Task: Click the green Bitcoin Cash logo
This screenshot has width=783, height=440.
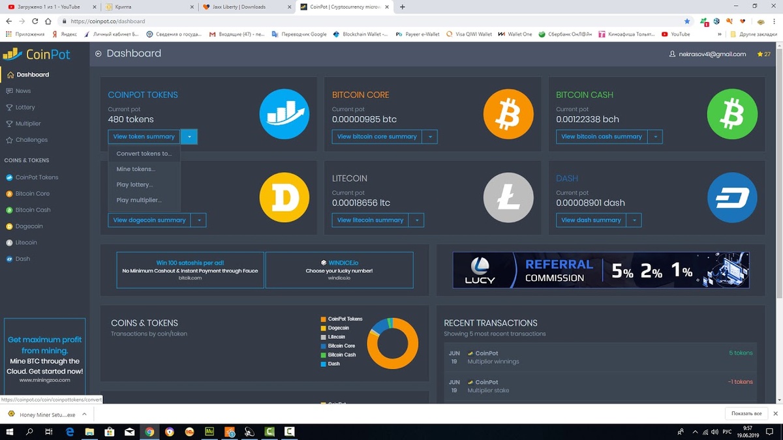Action: click(732, 115)
